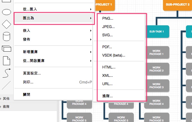The image size is (192, 122).
Task: Select the cylinder shape in sidebar
Action: coord(6,36)
